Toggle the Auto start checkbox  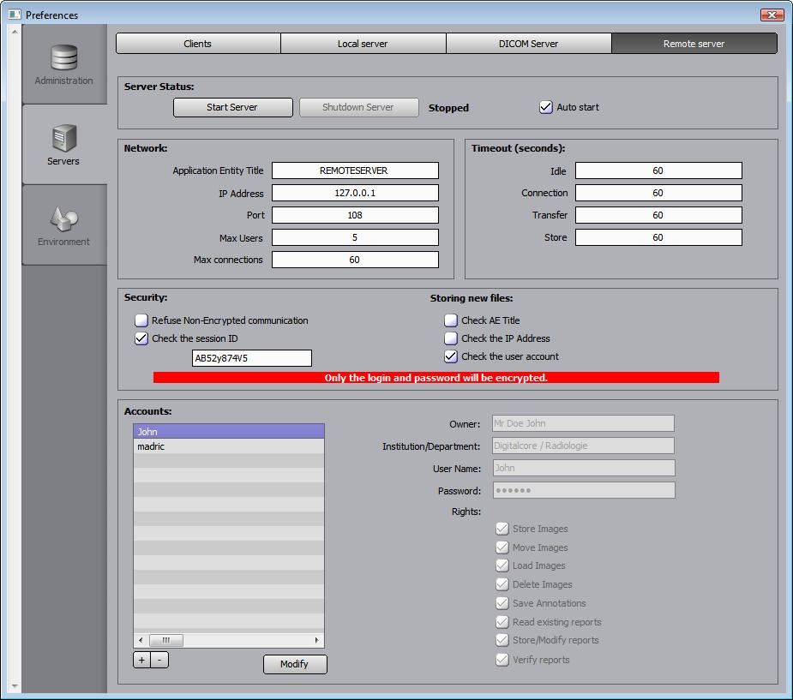(x=546, y=107)
